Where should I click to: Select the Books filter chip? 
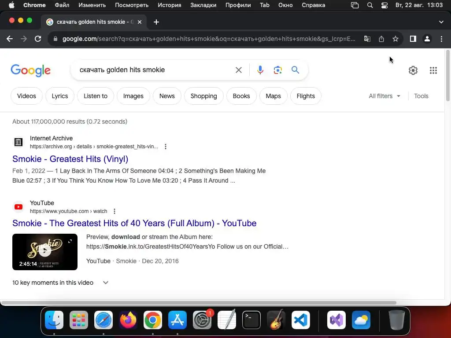pyautogui.click(x=241, y=96)
